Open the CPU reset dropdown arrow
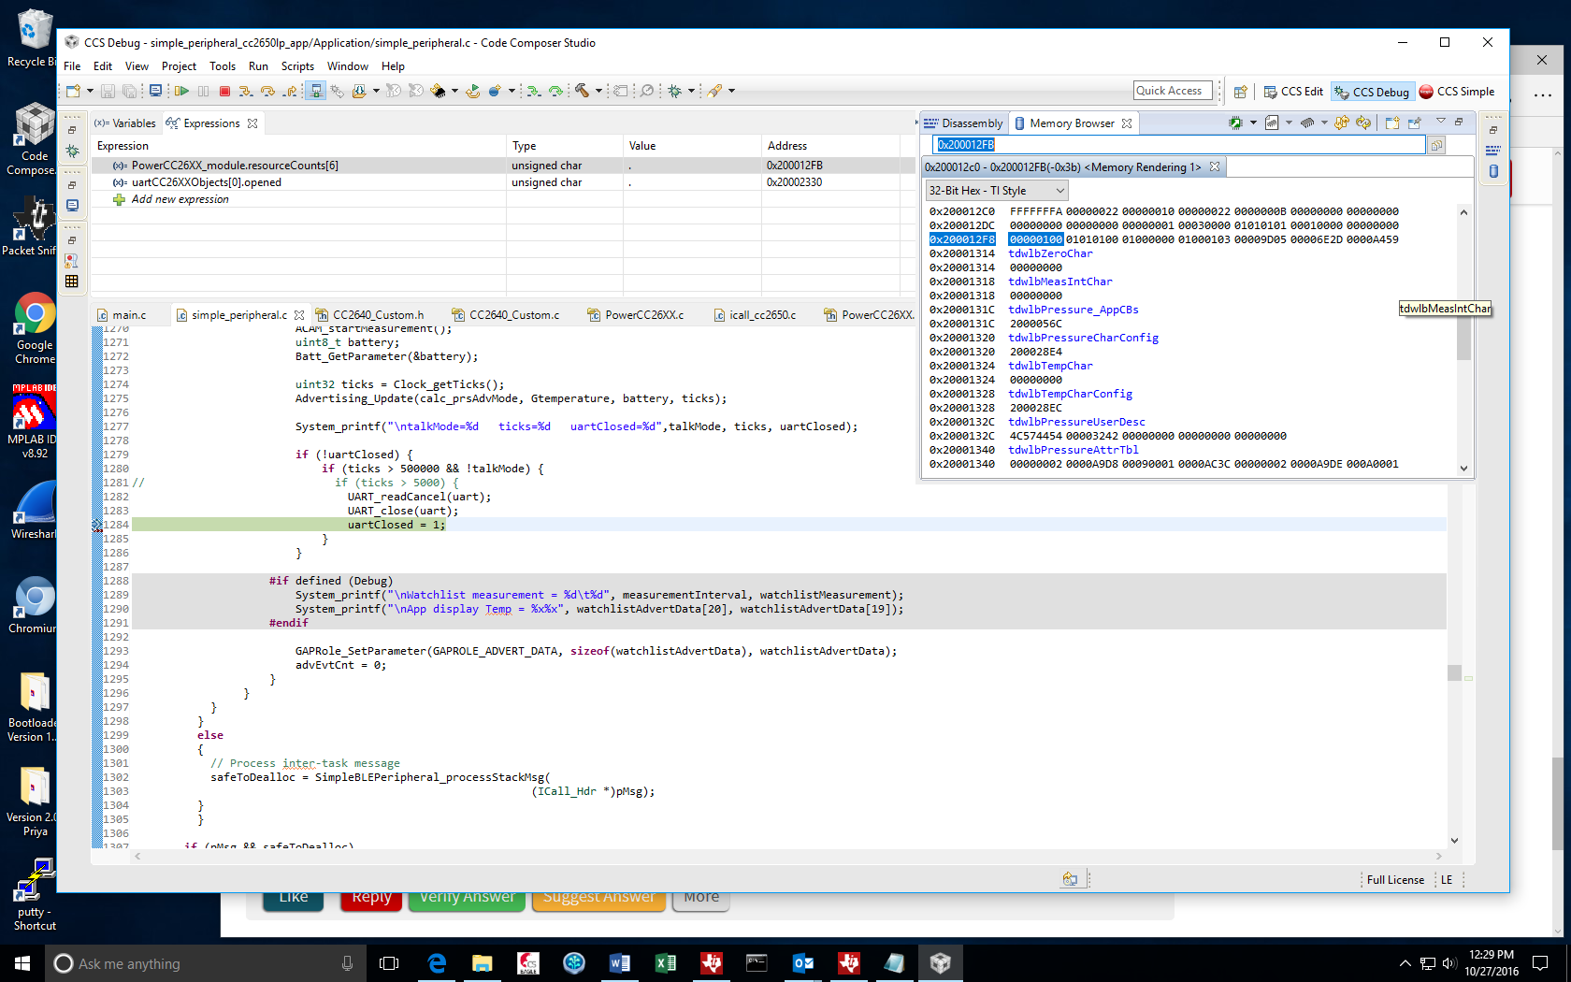 coord(454,91)
